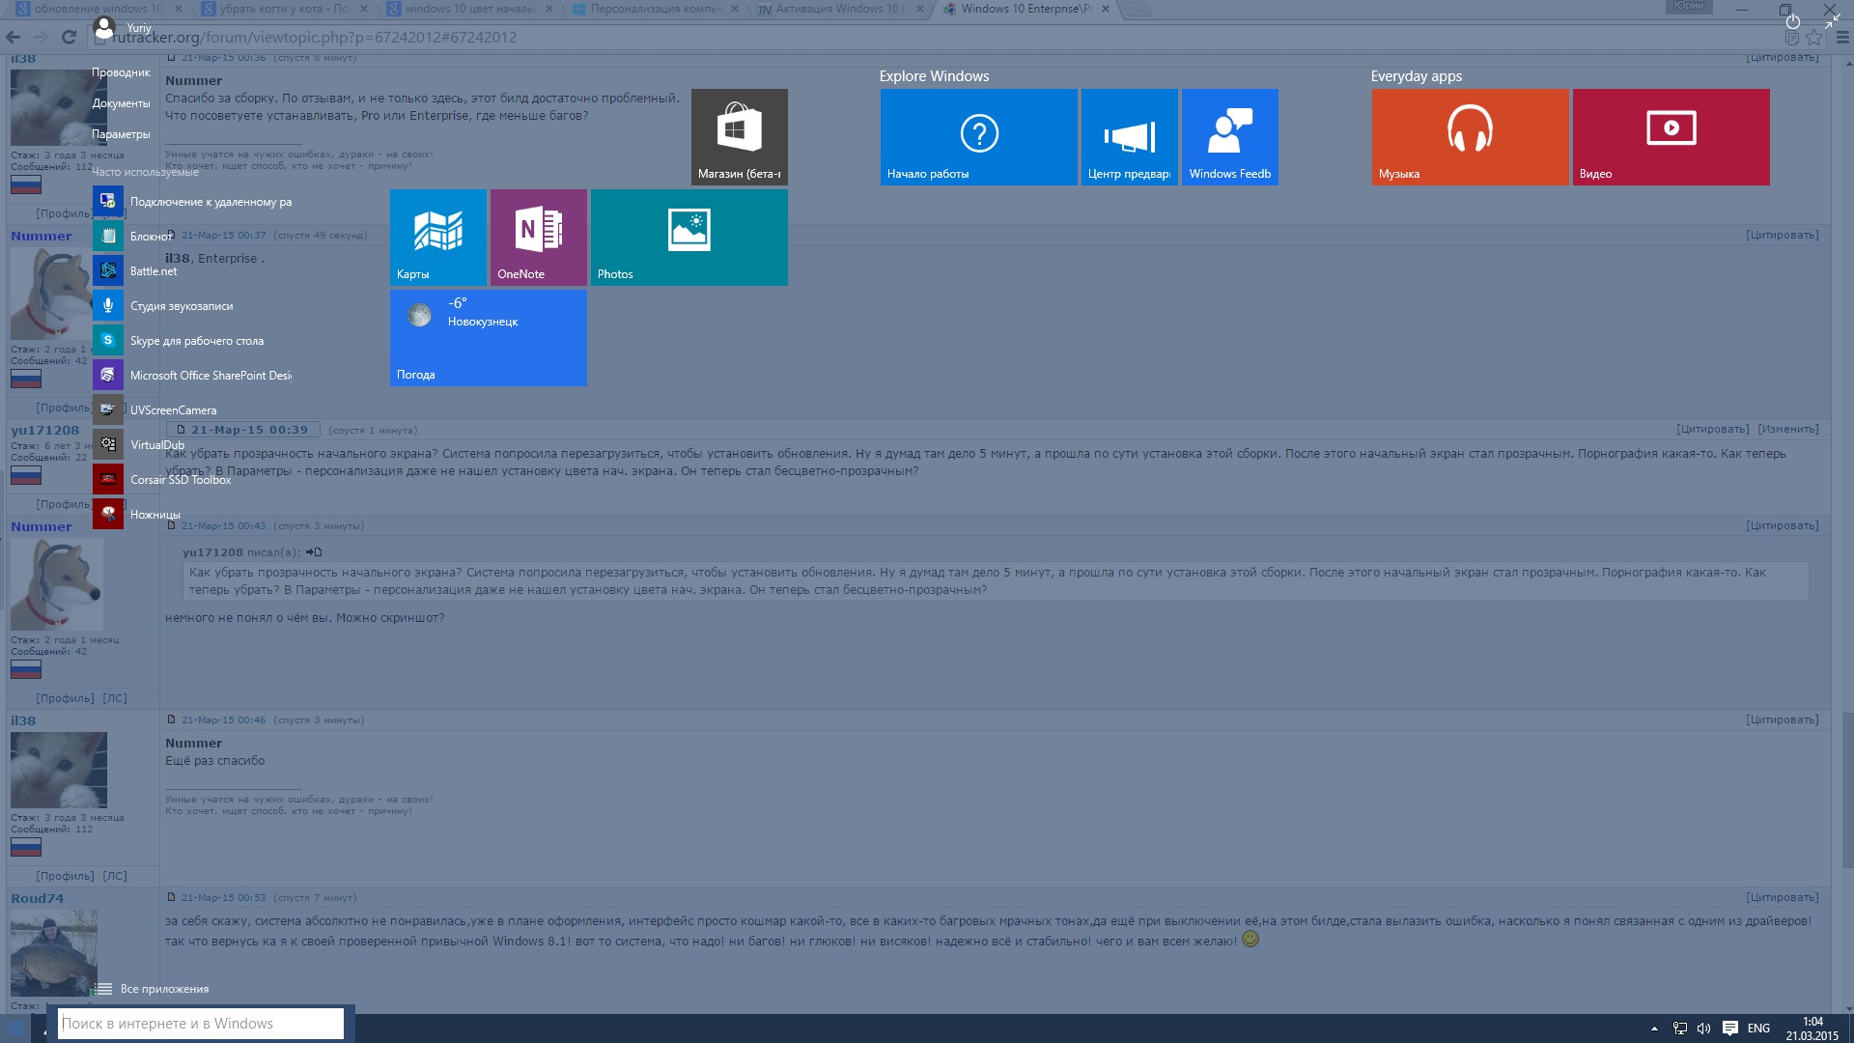Image resolution: width=1854 pixels, height=1043 pixels.
Task: Open the volume control in system tray
Action: pos(1703,1029)
